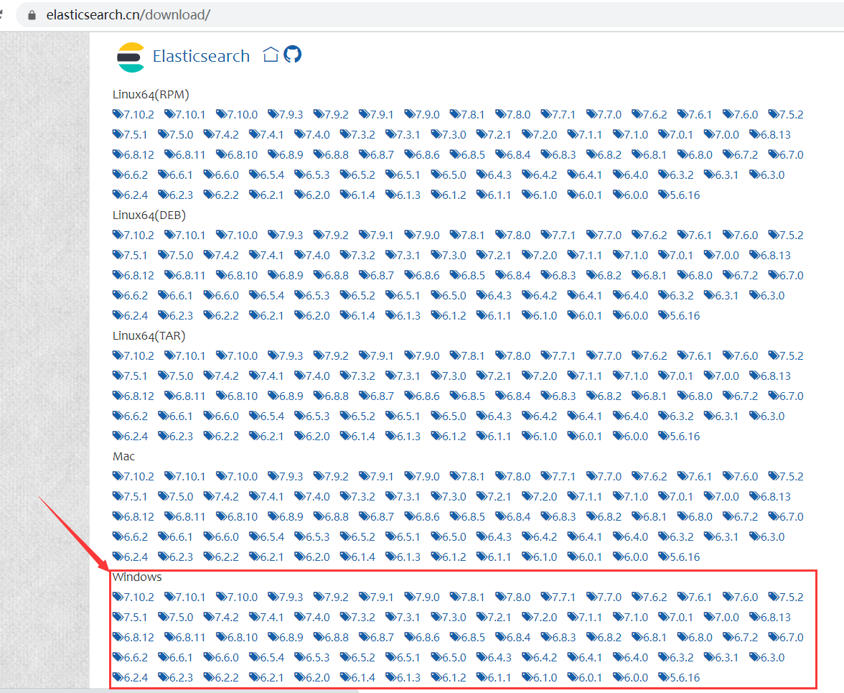
Task: Download Mac version 7.5.0
Action: point(175,496)
